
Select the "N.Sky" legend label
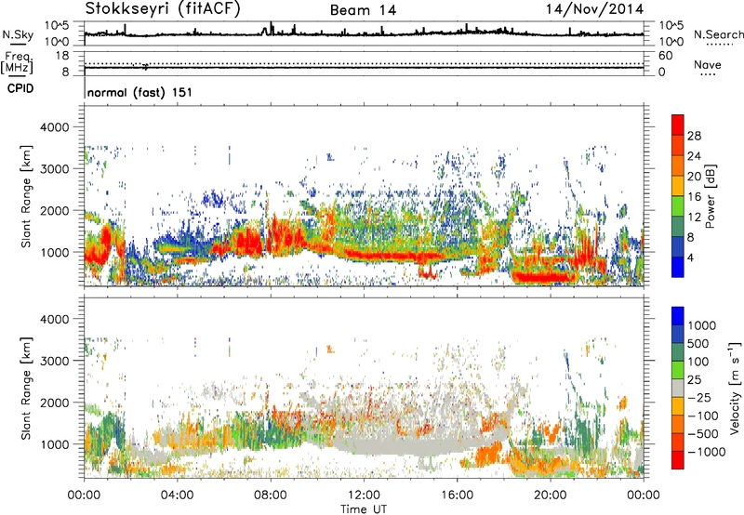18,34
